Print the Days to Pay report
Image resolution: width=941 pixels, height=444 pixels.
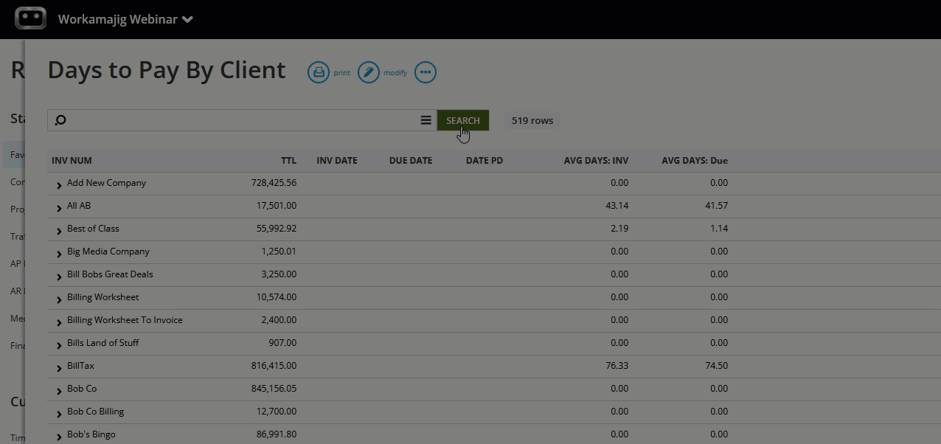coord(319,72)
